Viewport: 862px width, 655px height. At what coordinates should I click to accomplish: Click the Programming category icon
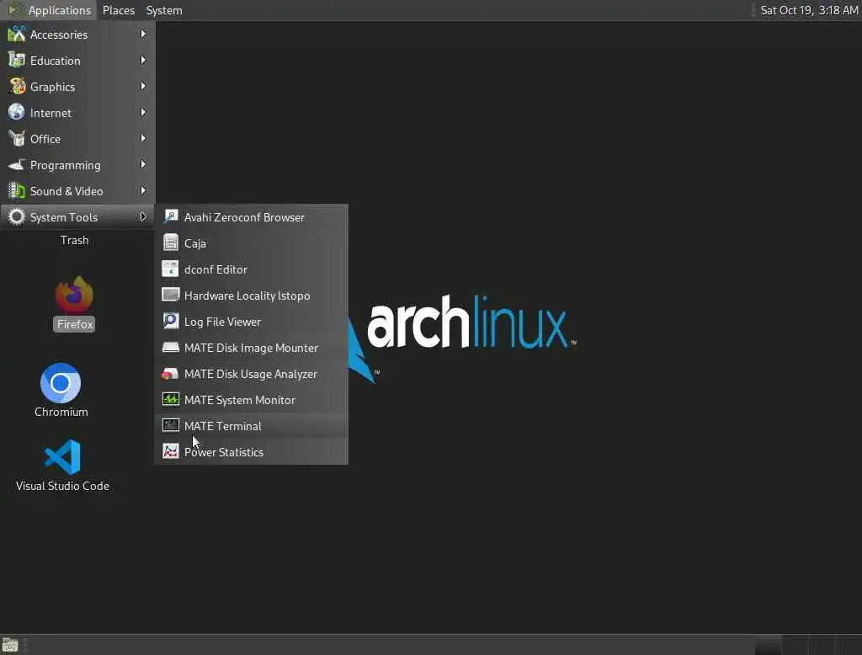17,164
